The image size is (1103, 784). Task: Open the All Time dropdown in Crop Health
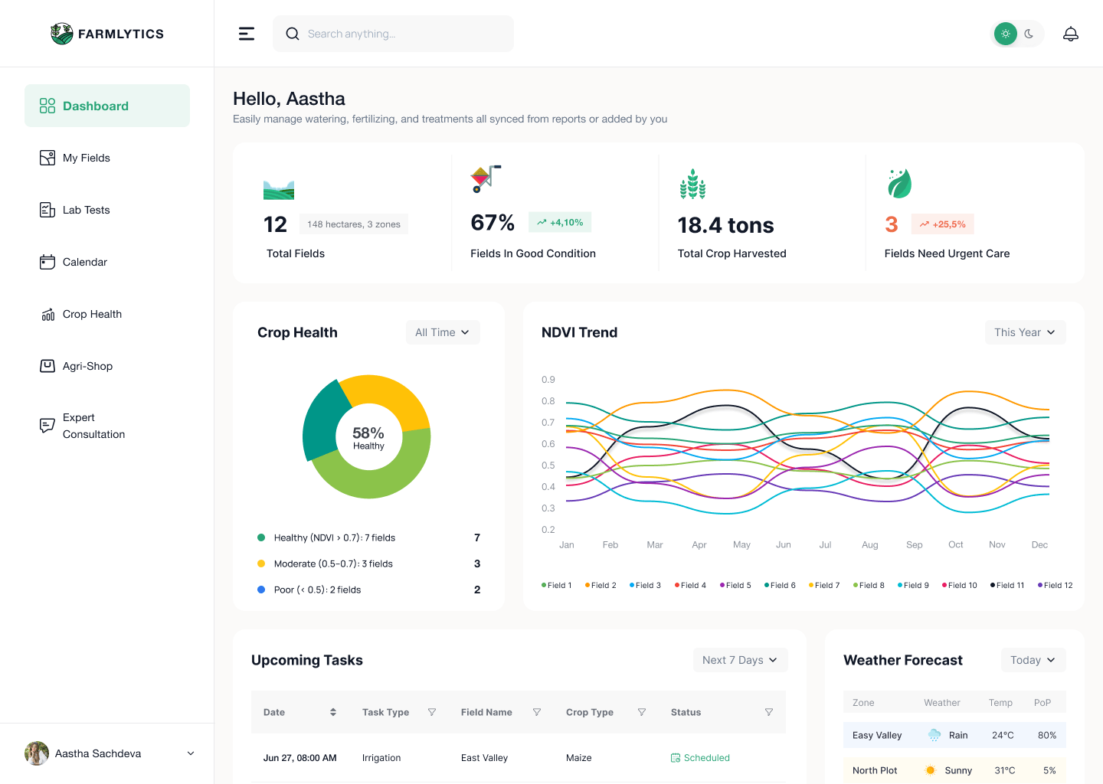click(442, 332)
